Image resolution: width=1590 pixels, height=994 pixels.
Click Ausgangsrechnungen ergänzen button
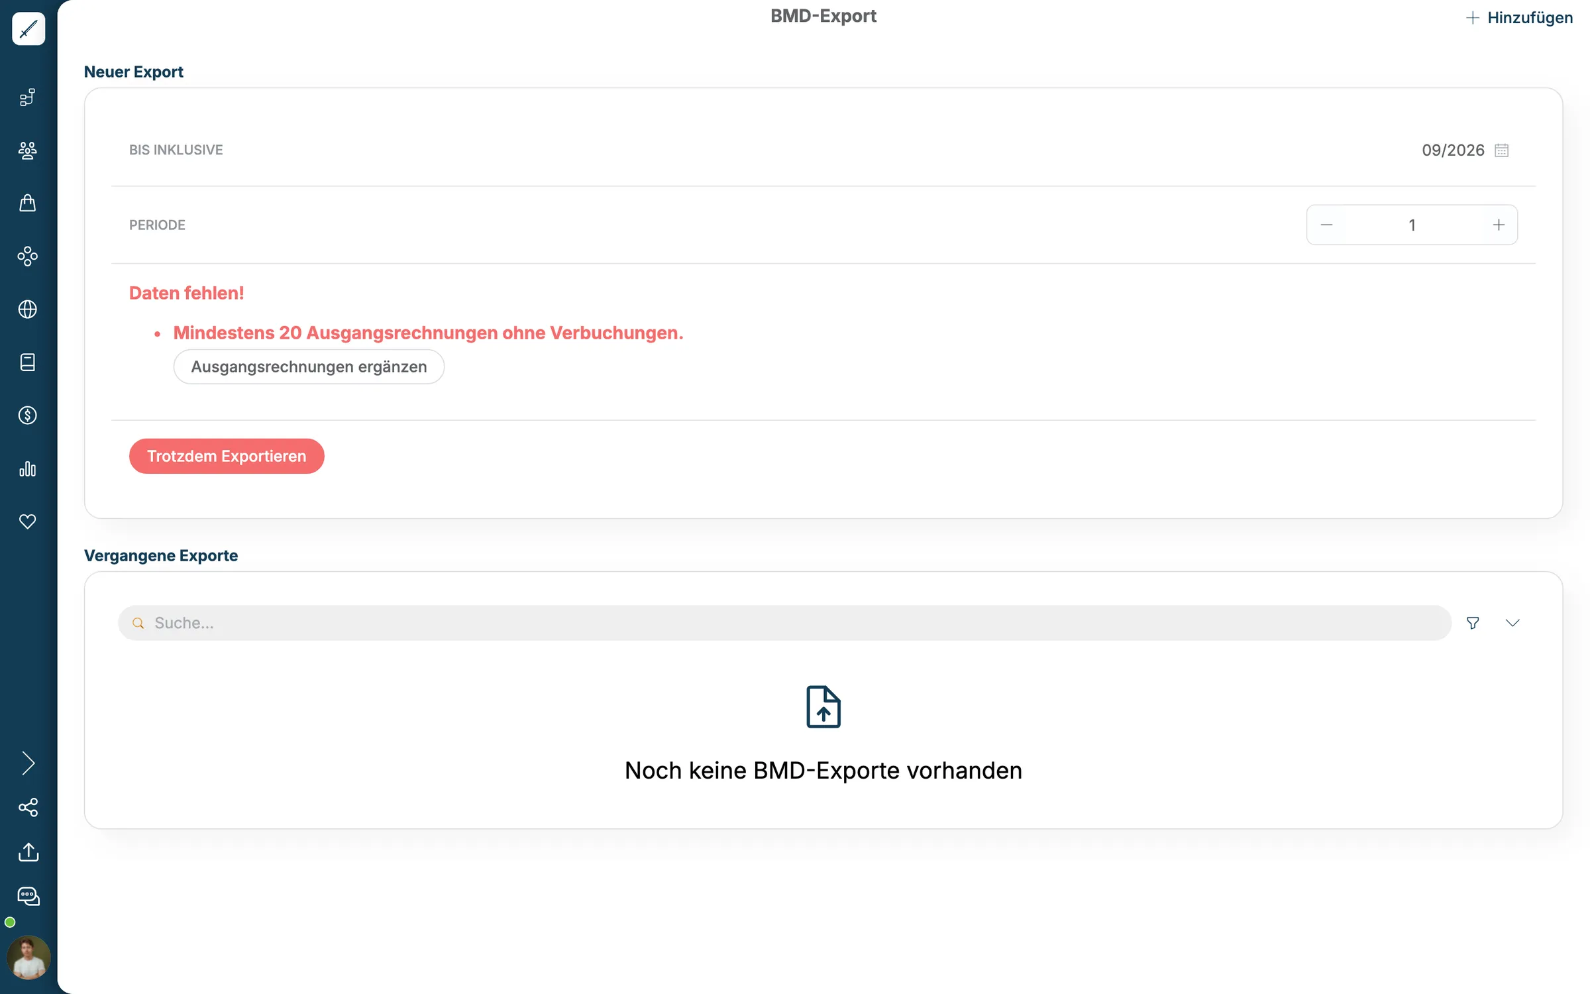[x=309, y=366]
